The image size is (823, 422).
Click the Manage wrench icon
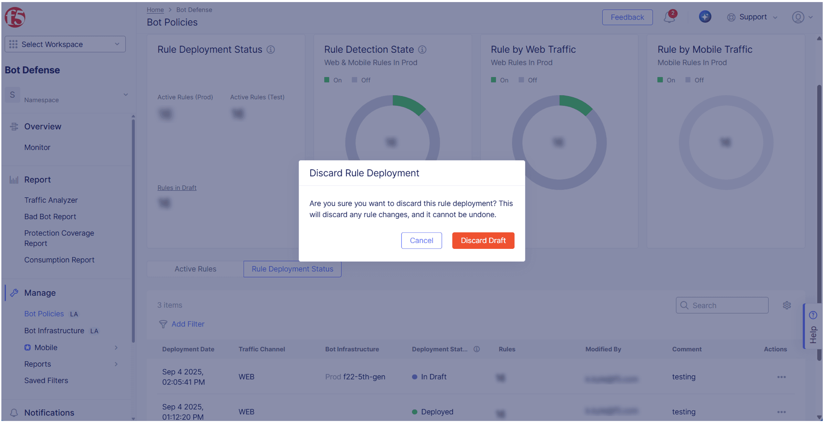tap(14, 293)
